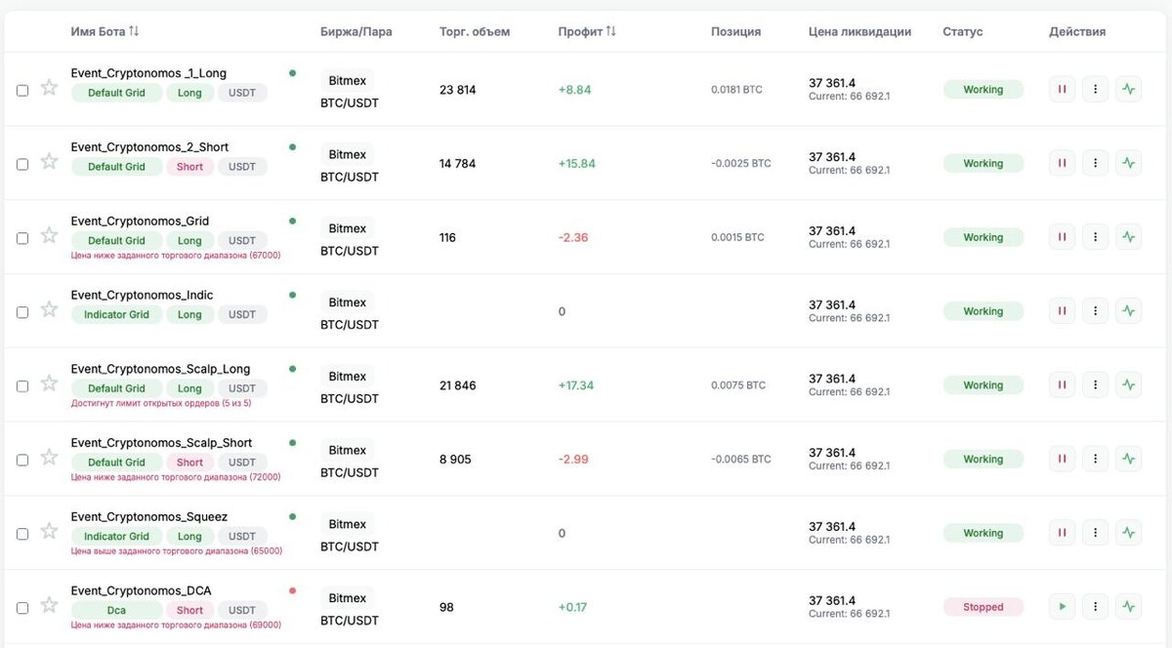The height and width of the screenshot is (648, 1172).
Task: Open the Event_Cryptonomos_Squeez bot name link
Action: pyautogui.click(x=149, y=516)
